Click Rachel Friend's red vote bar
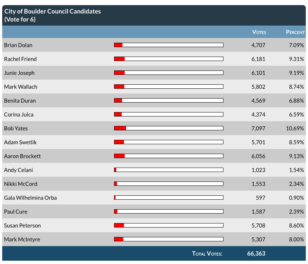Screen dimensions: 308x264 pyautogui.click(x=119, y=59)
